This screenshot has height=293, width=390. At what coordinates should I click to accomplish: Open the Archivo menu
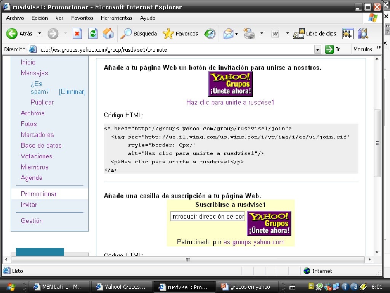tap(15, 18)
